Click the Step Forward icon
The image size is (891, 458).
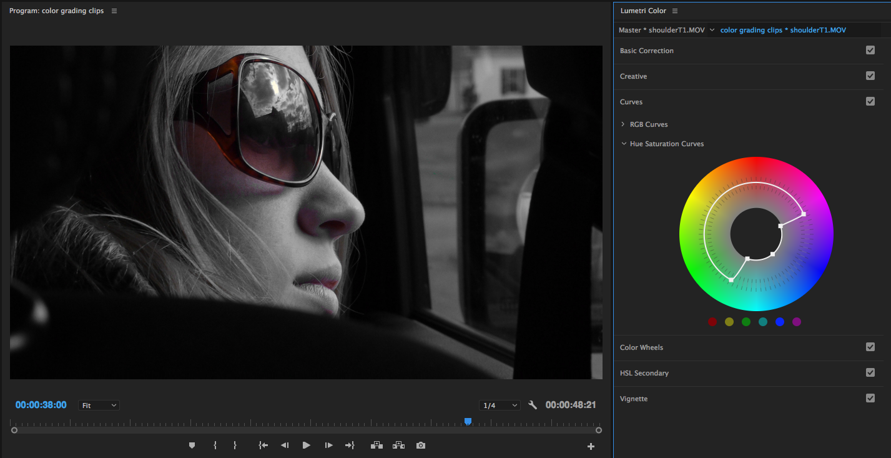[328, 445]
